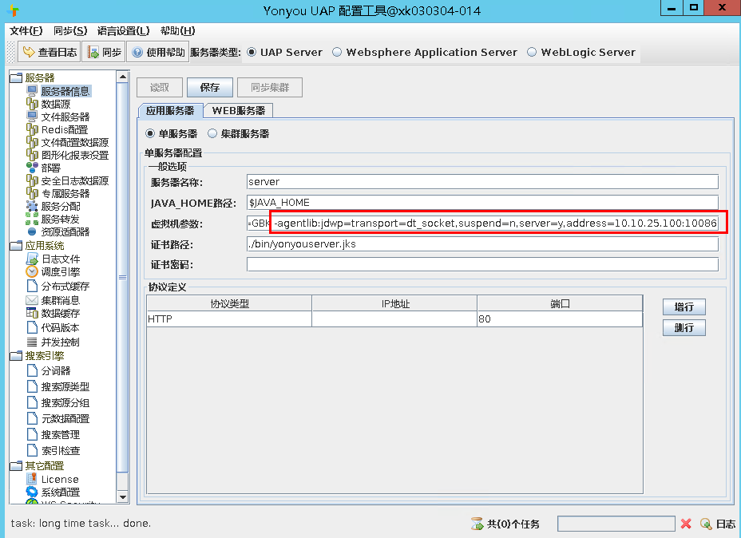Select the port cell showing 80

[560, 318]
